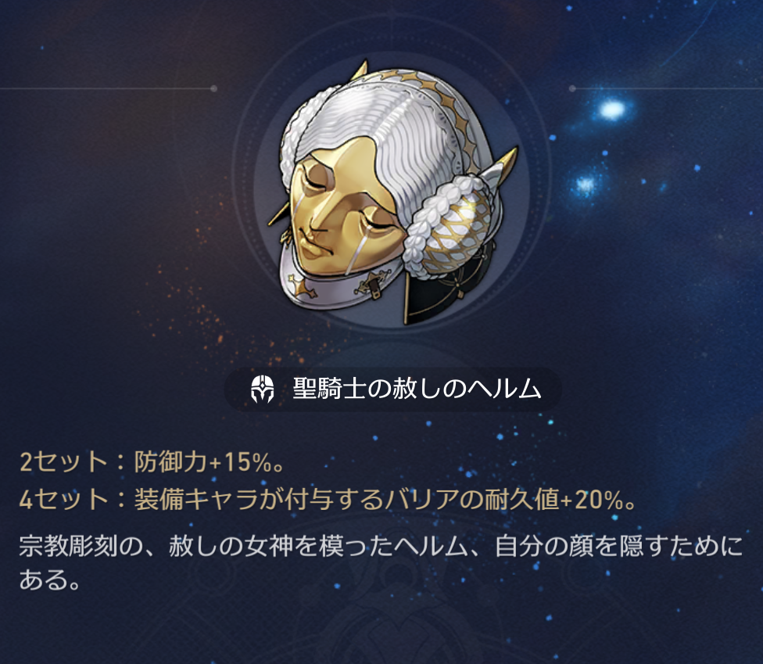763x664 pixels.
Task: Click the left divider line end dot
Action: [213, 88]
